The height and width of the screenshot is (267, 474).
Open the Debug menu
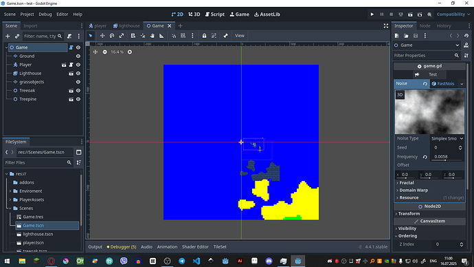pos(45,14)
